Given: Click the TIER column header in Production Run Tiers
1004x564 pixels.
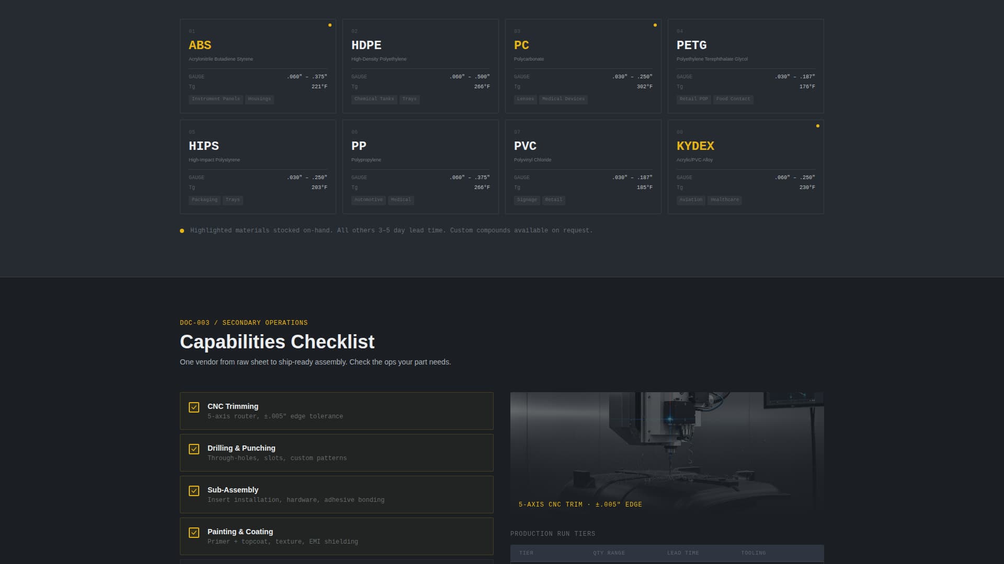Looking at the screenshot, I should tap(527, 553).
